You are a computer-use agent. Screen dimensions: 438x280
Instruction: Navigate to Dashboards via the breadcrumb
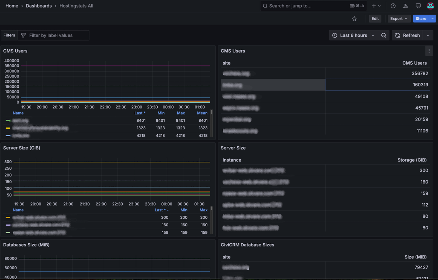click(39, 6)
